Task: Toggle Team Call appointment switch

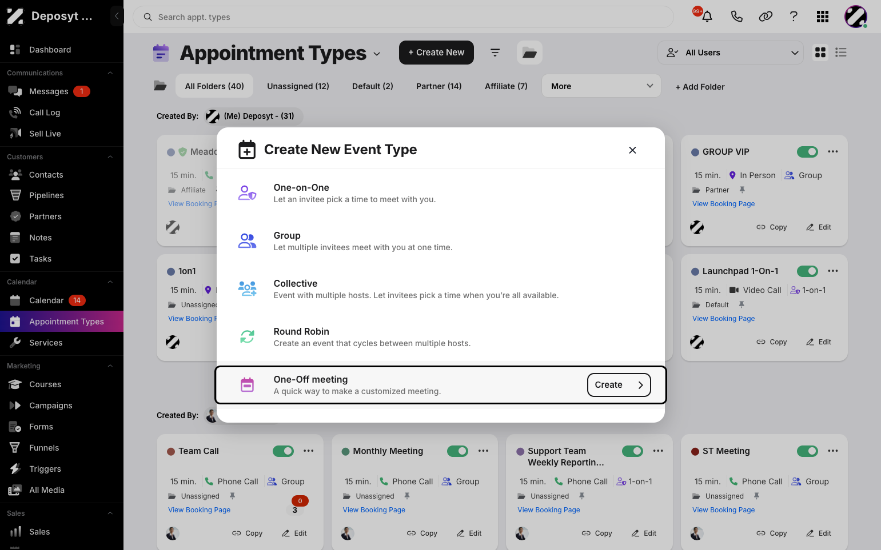Action: point(283,451)
